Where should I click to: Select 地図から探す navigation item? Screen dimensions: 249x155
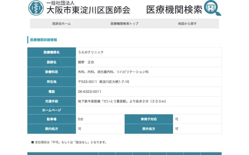coord(187,24)
